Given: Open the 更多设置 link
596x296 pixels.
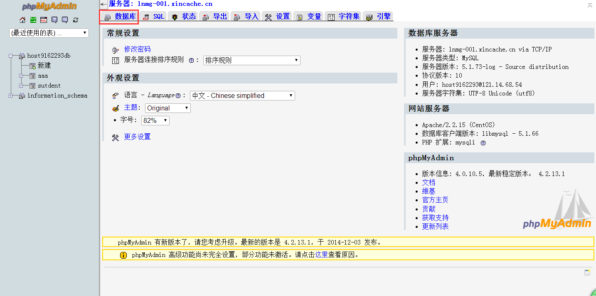Looking at the screenshot, I should [137, 137].
